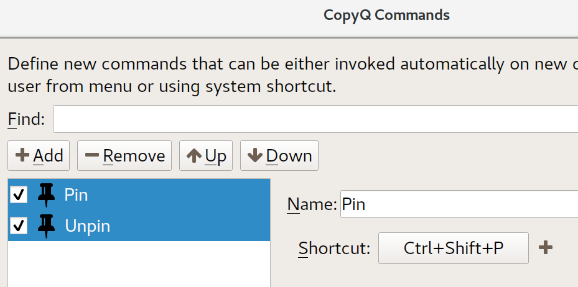Remove the selected commands
This screenshot has width=578, height=287.
click(124, 156)
